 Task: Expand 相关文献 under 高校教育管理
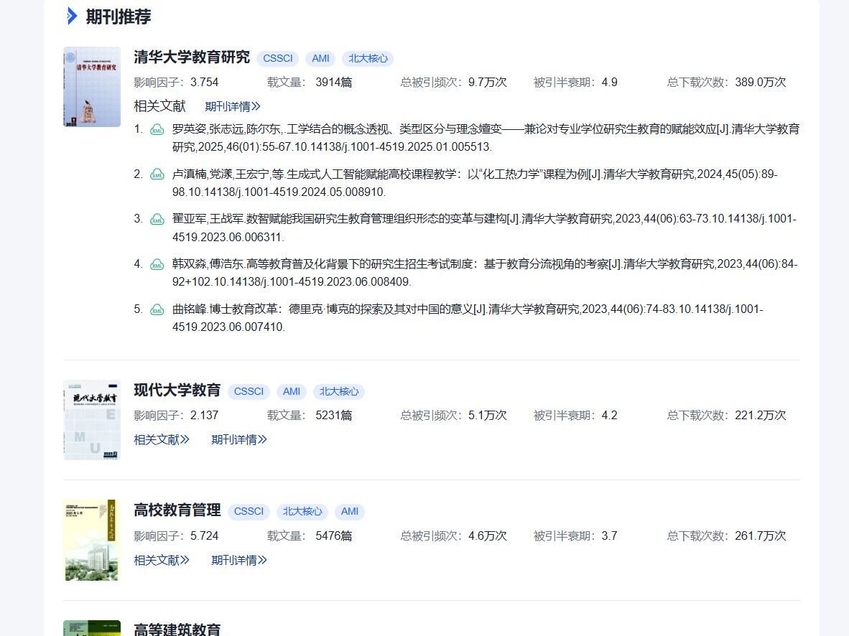pos(162,560)
